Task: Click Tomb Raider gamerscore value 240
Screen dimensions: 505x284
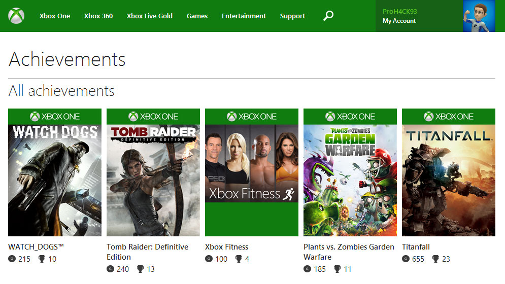Action: (x=123, y=269)
